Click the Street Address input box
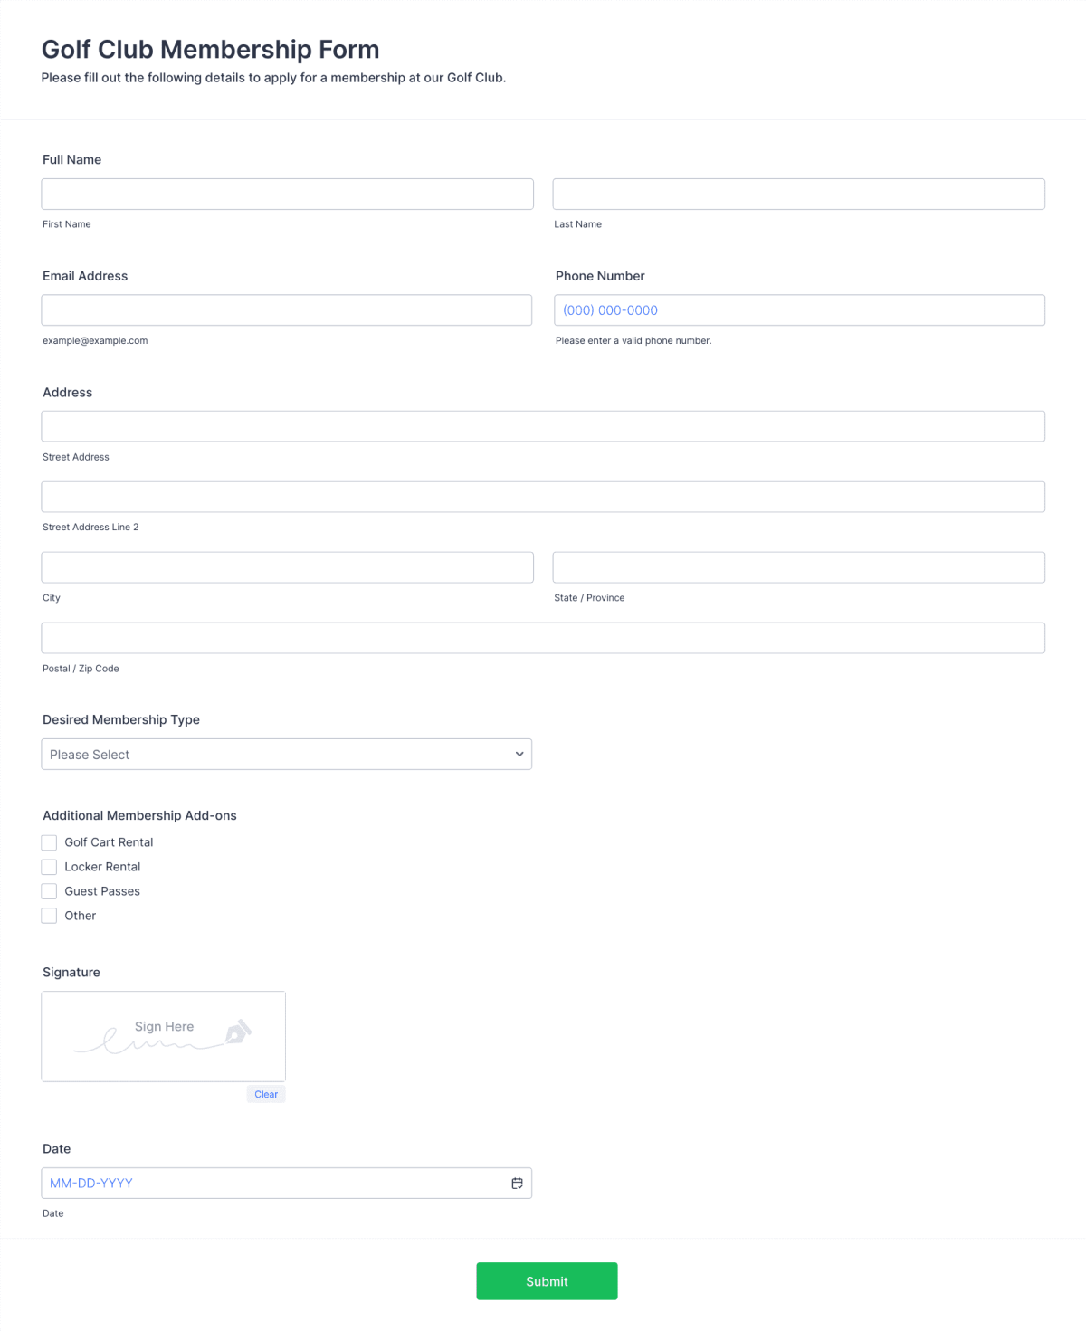 pyautogui.click(x=543, y=425)
